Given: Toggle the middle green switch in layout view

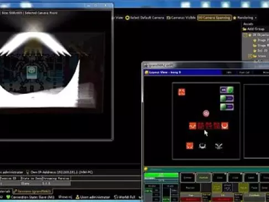Looking at the screenshot, I should click(x=227, y=98).
